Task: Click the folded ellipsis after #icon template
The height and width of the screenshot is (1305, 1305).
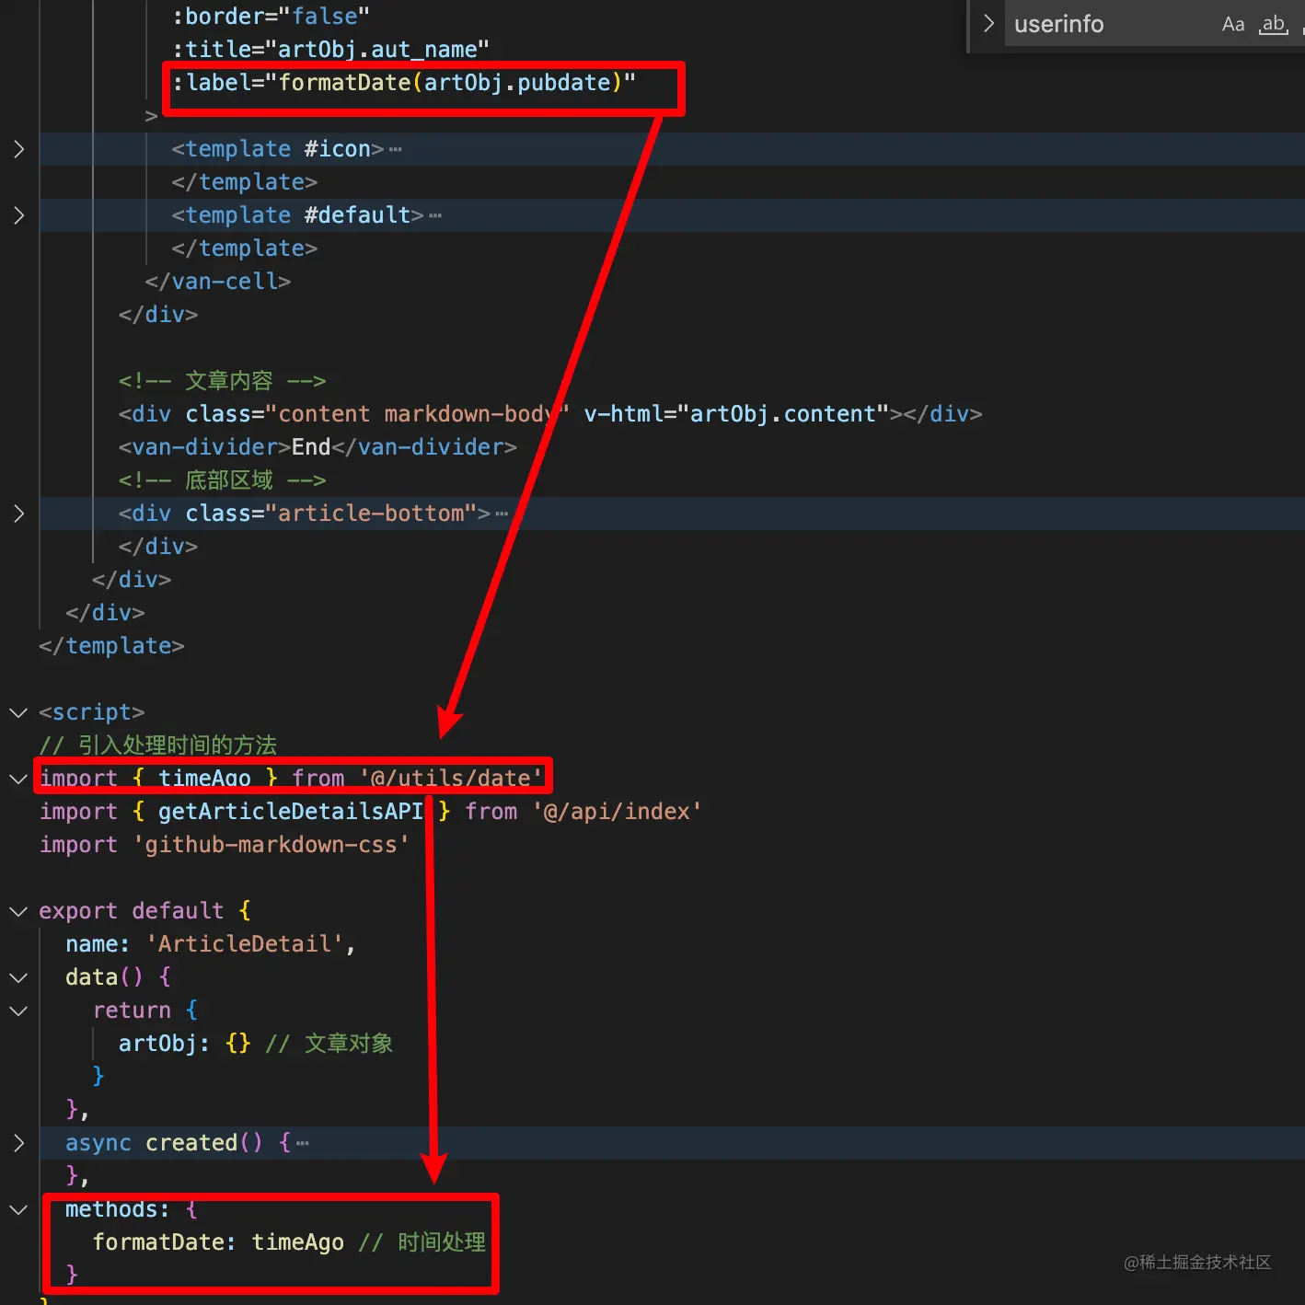Action: pos(396,149)
